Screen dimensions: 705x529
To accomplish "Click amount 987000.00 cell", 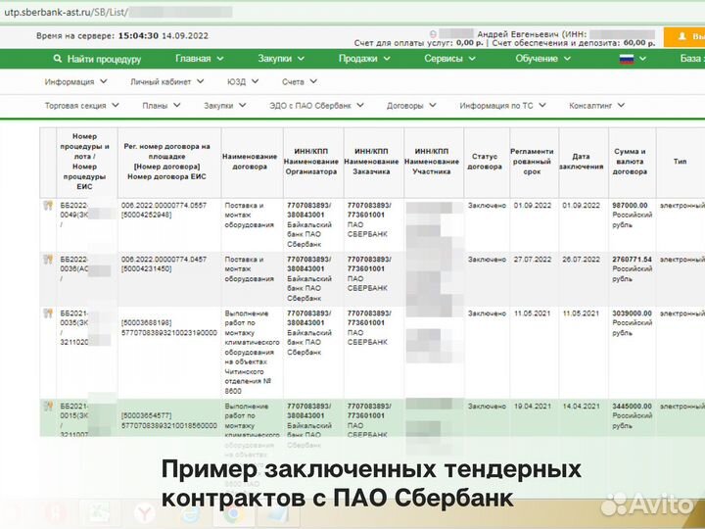I will tap(630, 206).
